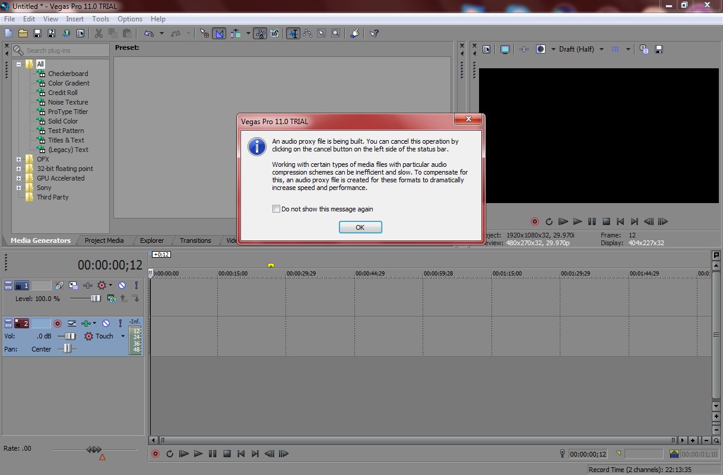Click the Open project folder icon

tap(23, 33)
